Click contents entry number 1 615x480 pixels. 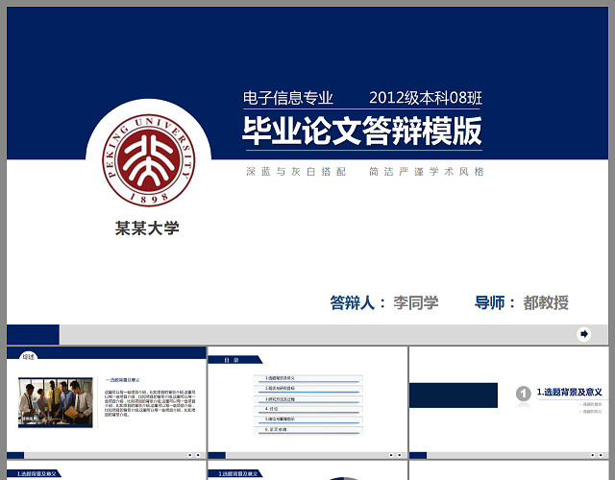[x=307, y=378]
